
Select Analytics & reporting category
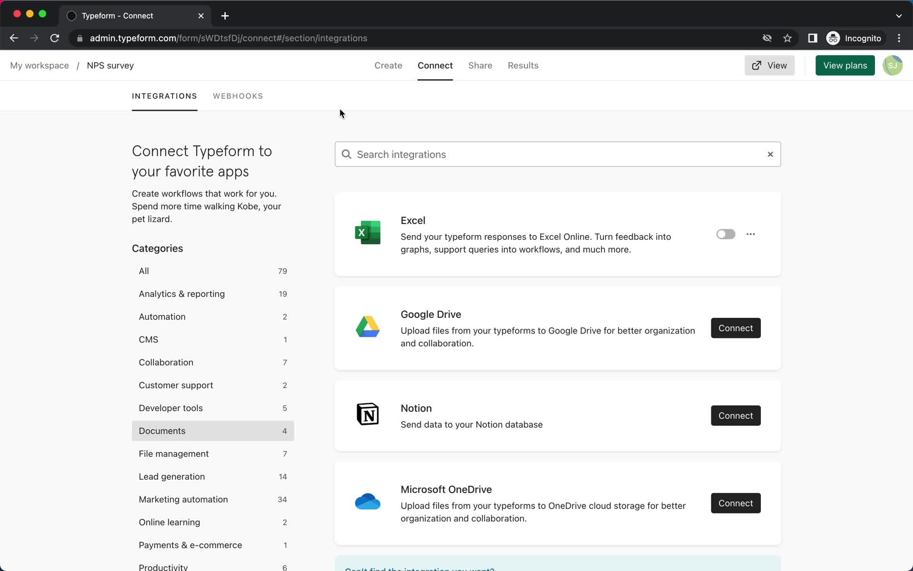(182, 294)
